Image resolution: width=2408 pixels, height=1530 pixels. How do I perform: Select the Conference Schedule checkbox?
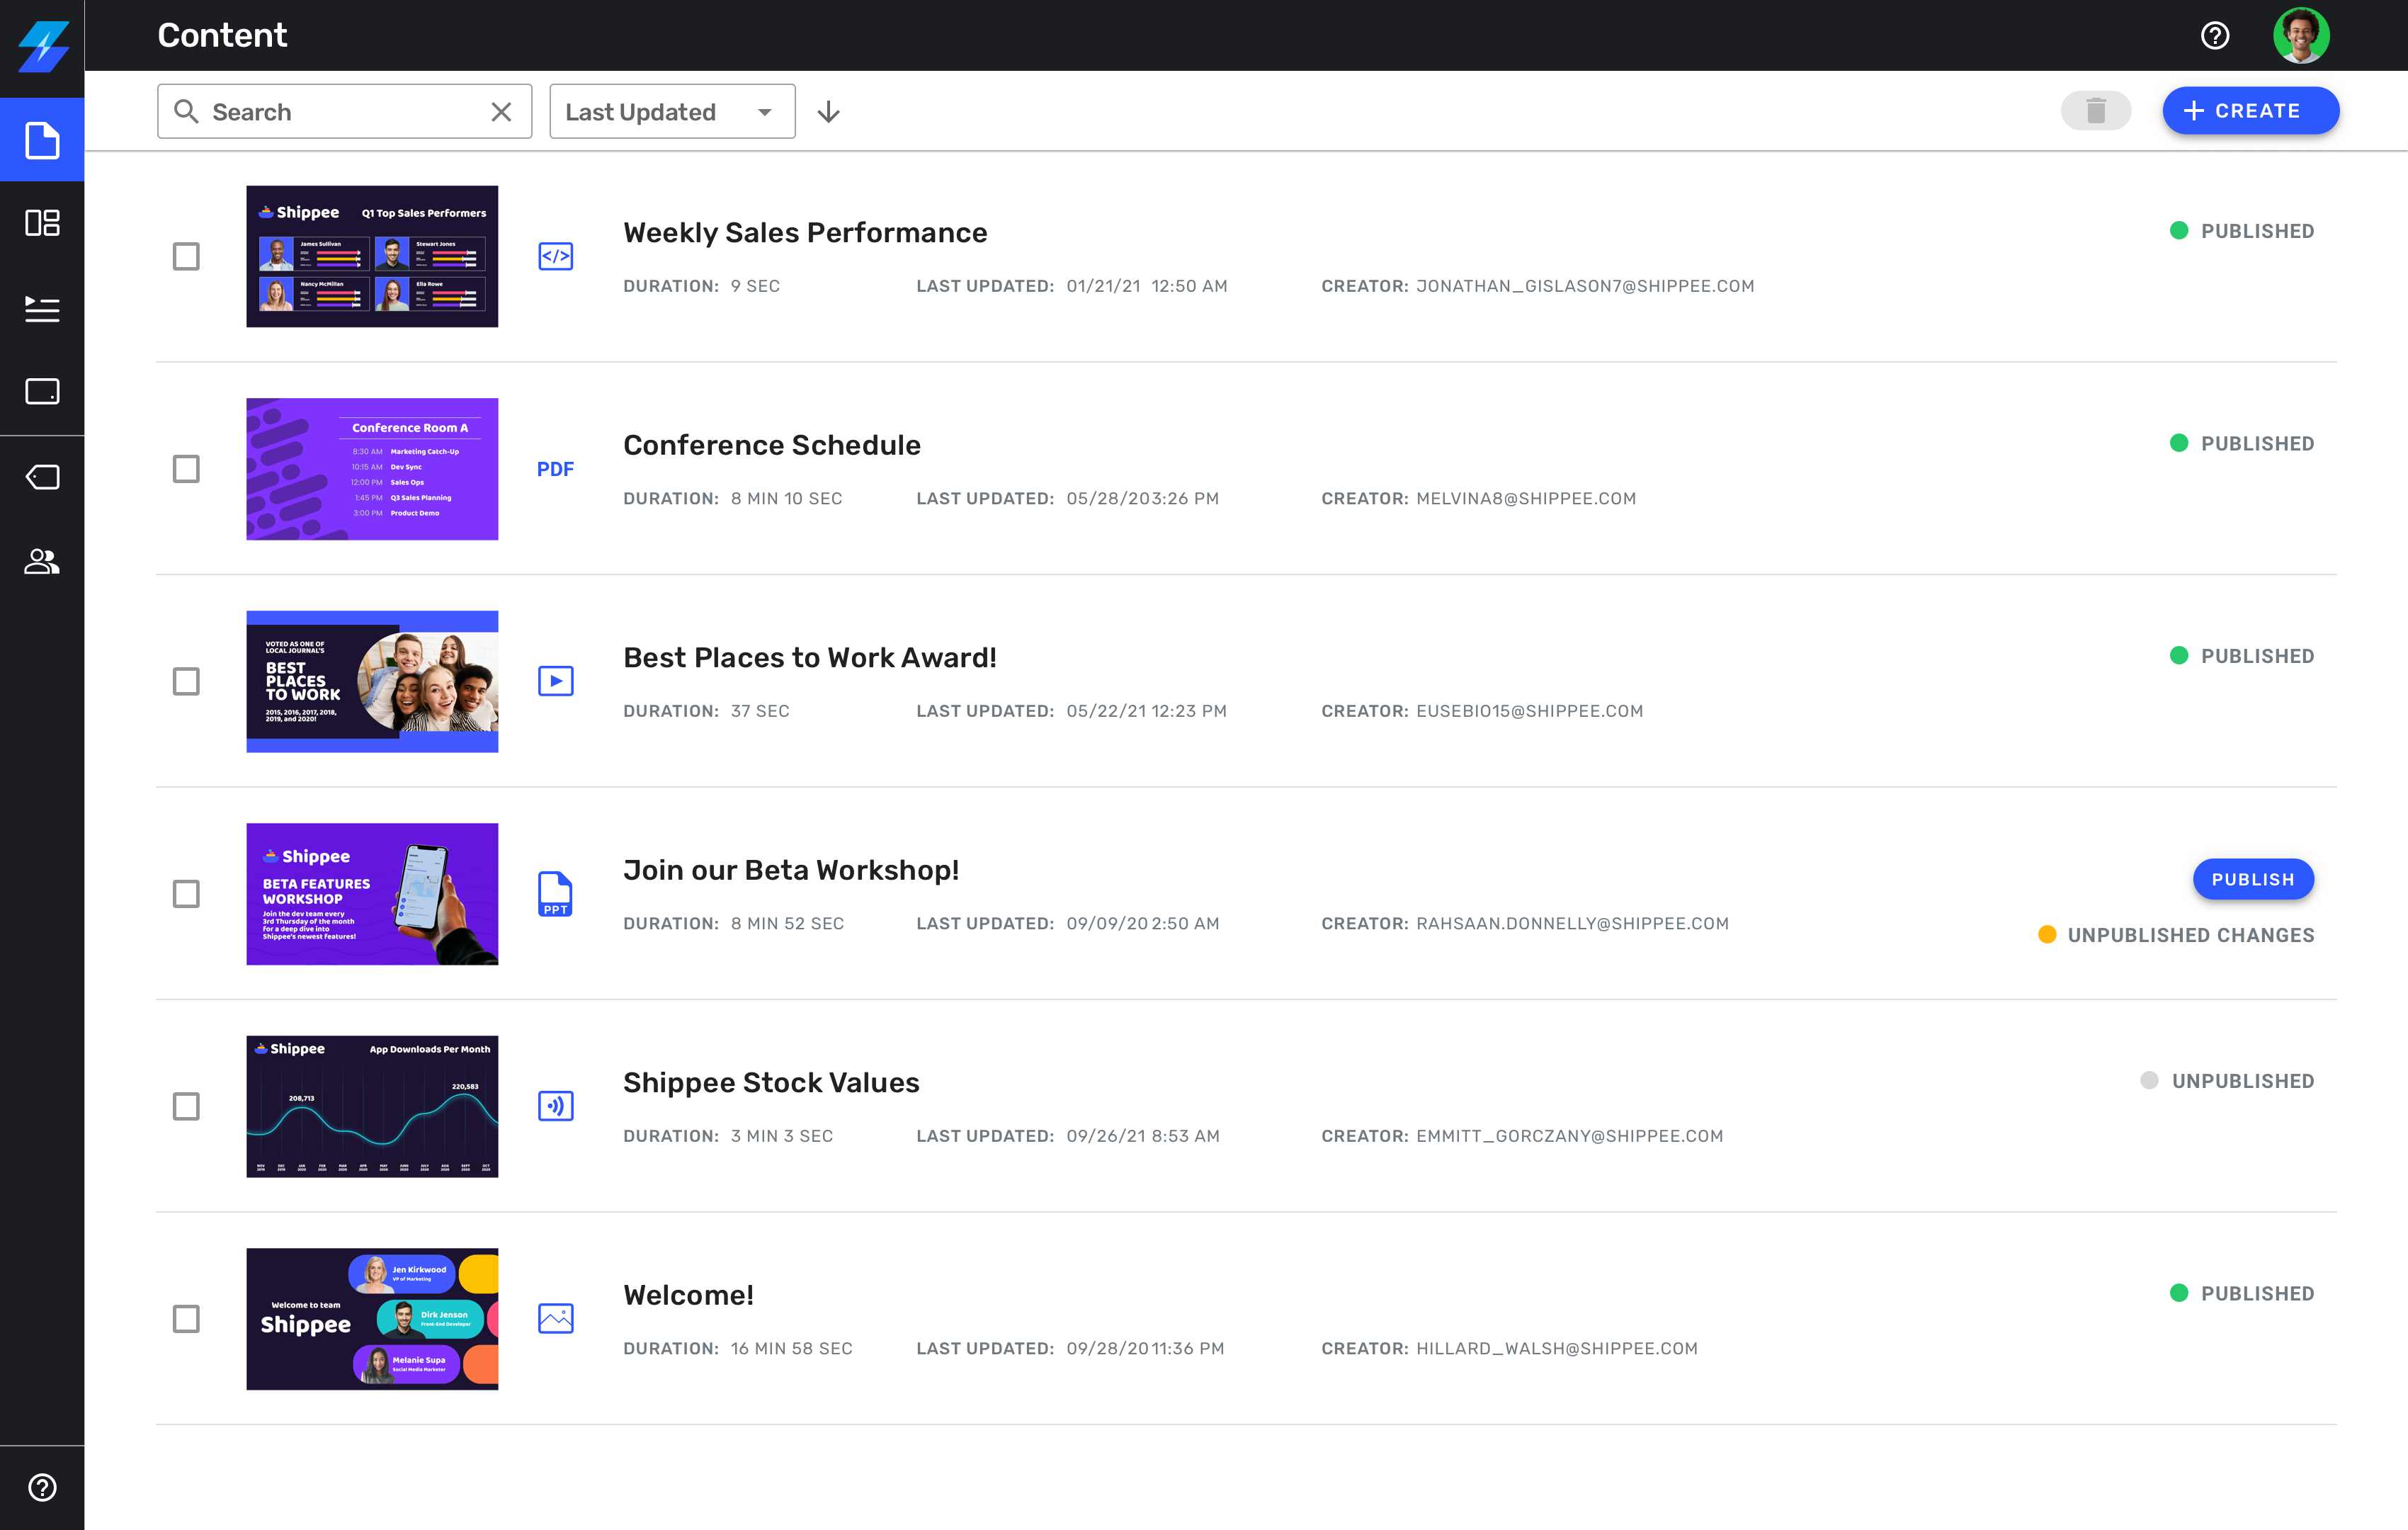[x=186, y=469]
